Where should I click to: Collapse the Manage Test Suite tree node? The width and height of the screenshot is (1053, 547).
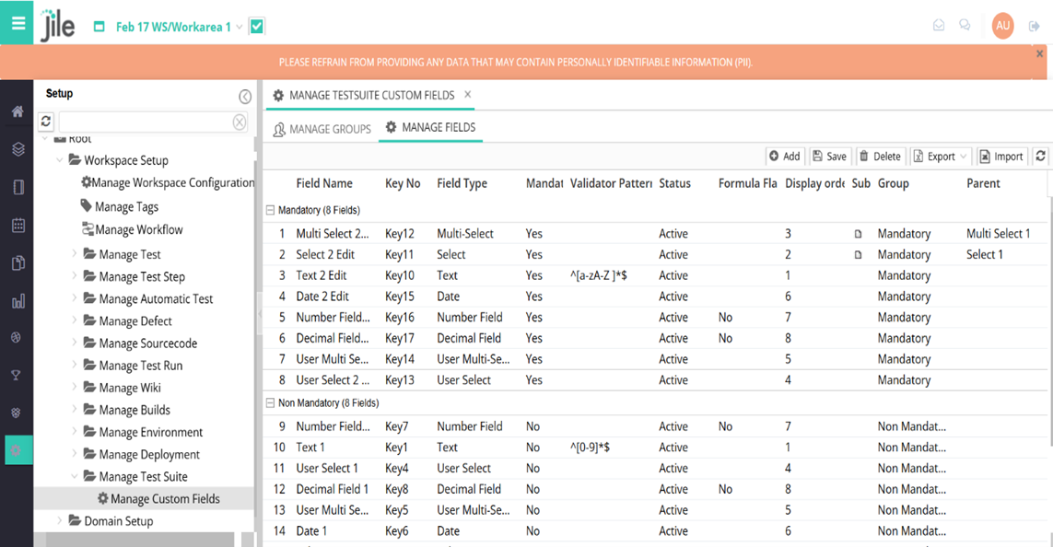tap(74, 476)
